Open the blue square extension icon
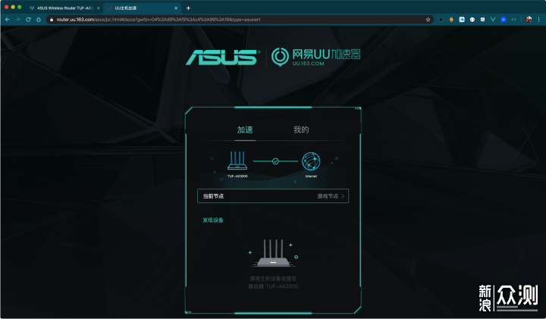The width and height of the screenshot is (546, 319). click(x=504, y=20)
